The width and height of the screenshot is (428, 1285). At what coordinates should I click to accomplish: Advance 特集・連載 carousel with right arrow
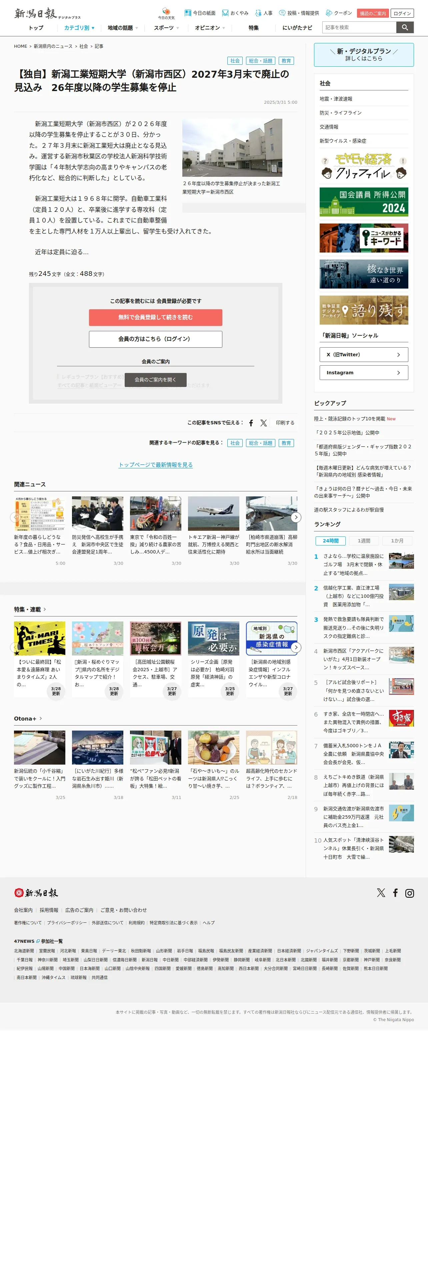tap(296, 648)
